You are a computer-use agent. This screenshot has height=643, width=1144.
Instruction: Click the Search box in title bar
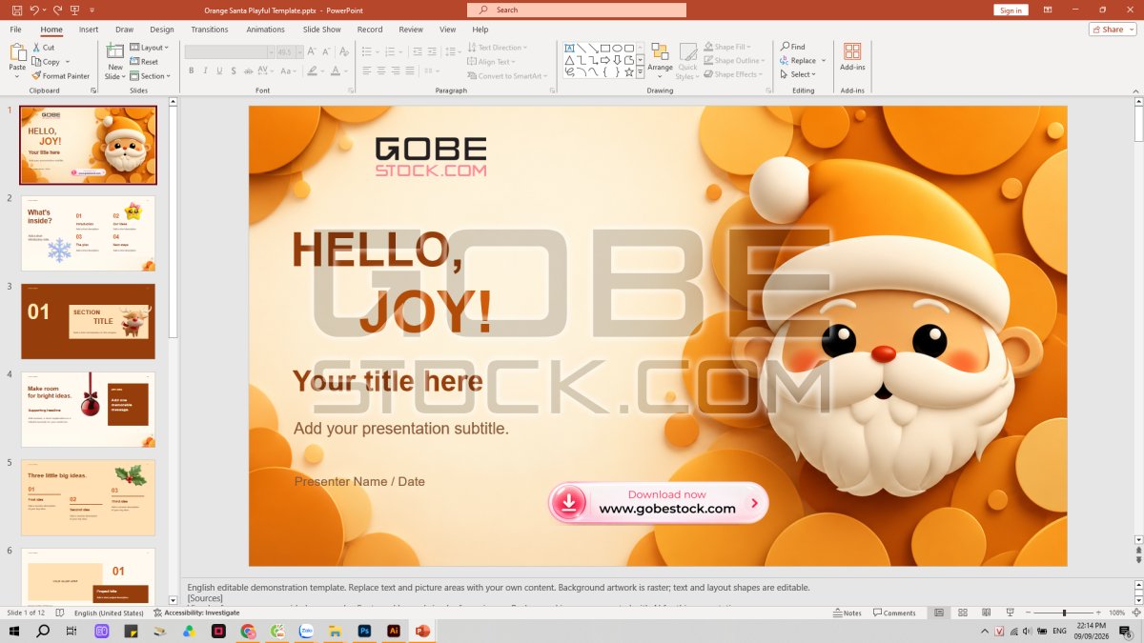tap(577, 10)
